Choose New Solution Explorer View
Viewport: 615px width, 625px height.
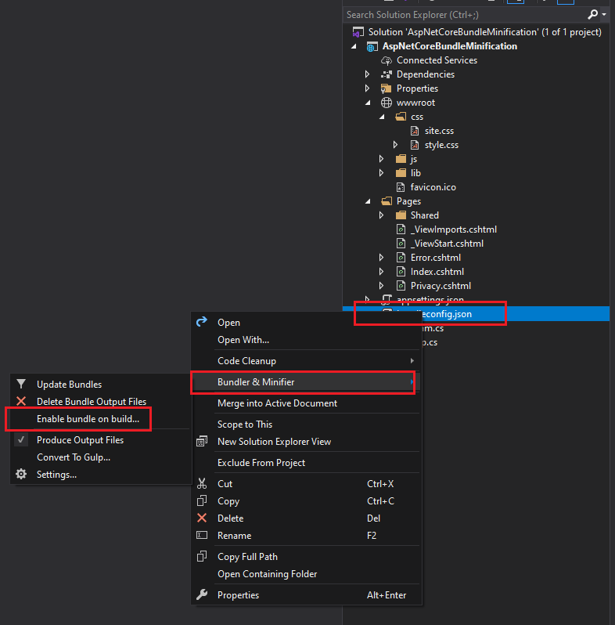[x=306, y=441]
